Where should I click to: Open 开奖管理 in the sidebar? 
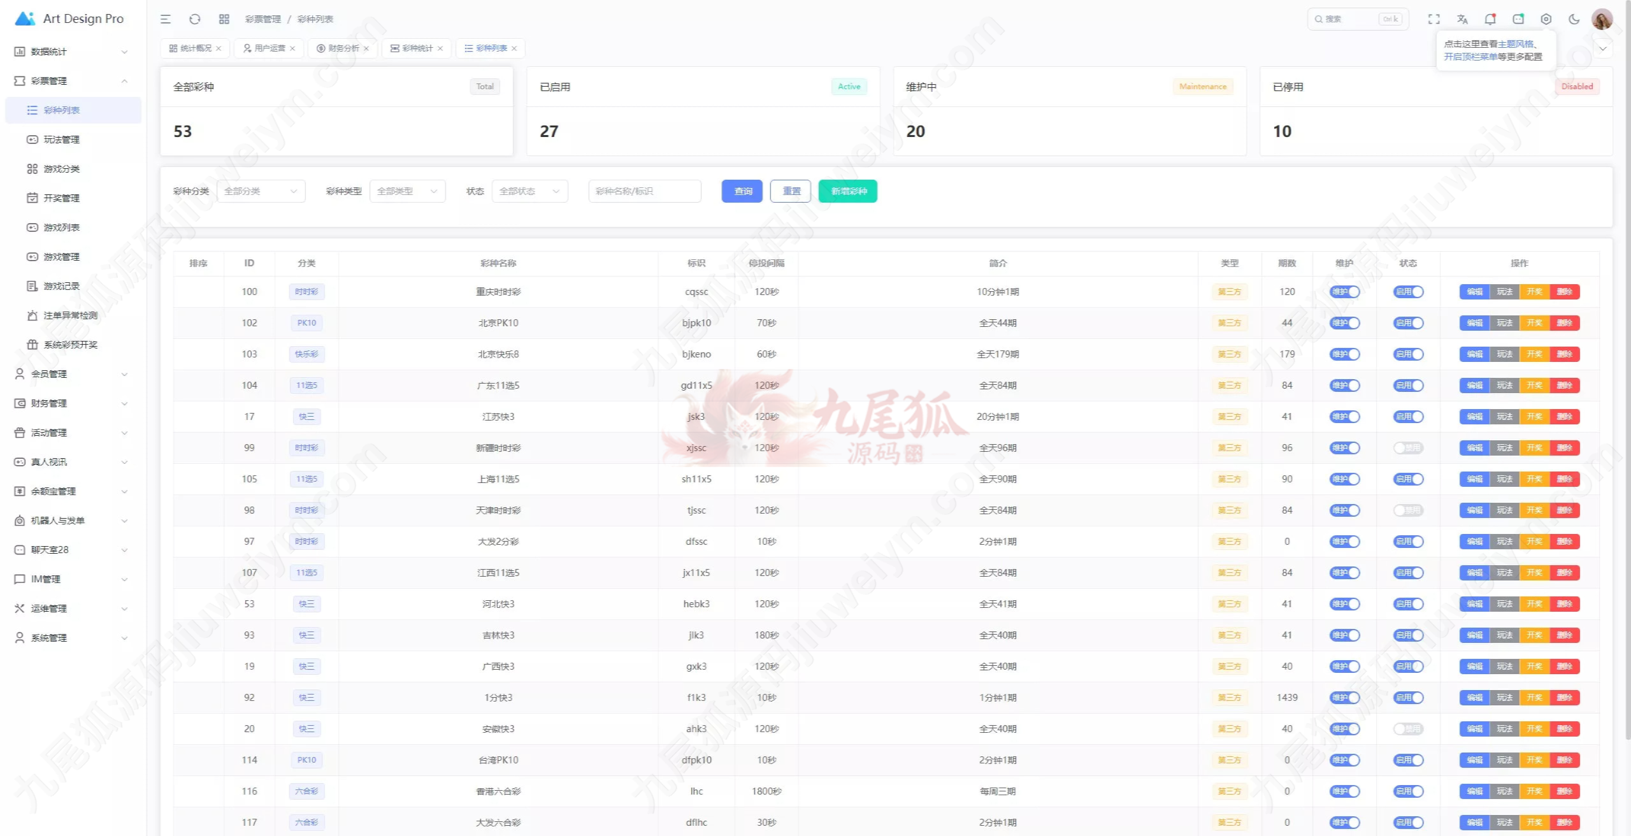point(62,198)
